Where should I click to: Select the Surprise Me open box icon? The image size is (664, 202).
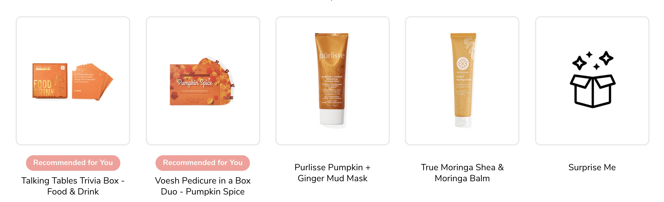click(x=592, y=91)
